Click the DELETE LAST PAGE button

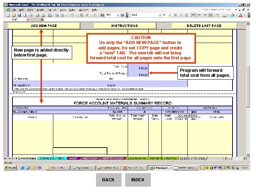click(204, 26)
